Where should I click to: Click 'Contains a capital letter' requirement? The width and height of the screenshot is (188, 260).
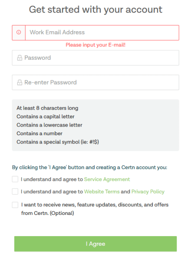click(46, 117)
